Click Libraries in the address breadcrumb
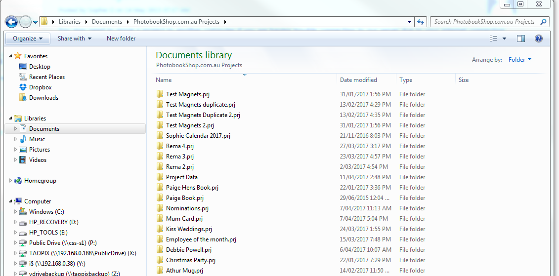559x276 pixels. point(70,22)
